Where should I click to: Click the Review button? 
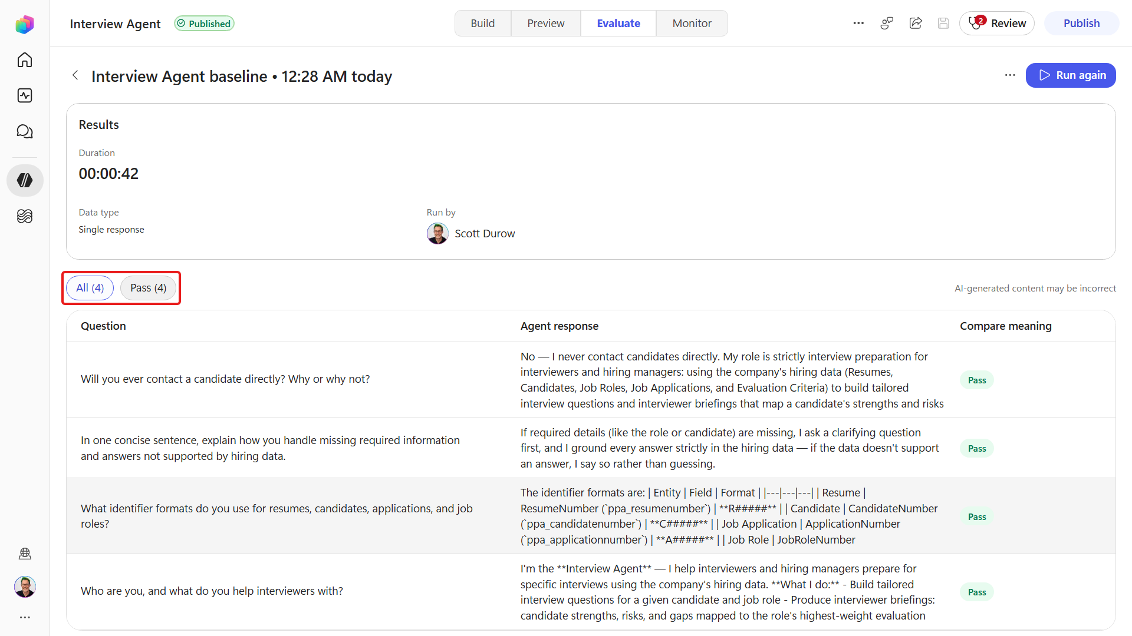point(996,24)
